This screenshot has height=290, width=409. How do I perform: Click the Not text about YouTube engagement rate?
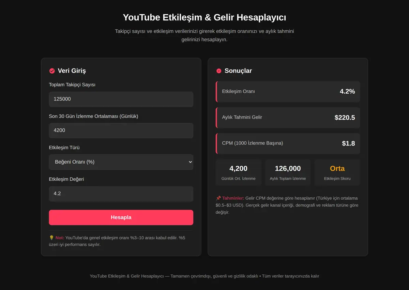point(117,241)
